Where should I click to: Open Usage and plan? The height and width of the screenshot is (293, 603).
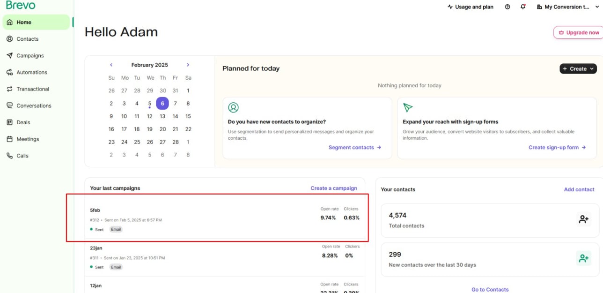tap(471, 7)
